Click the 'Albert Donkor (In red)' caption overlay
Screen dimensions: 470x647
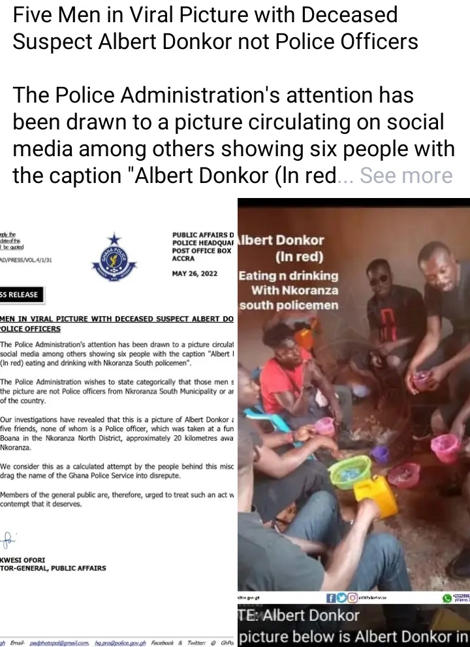[287, 273]
